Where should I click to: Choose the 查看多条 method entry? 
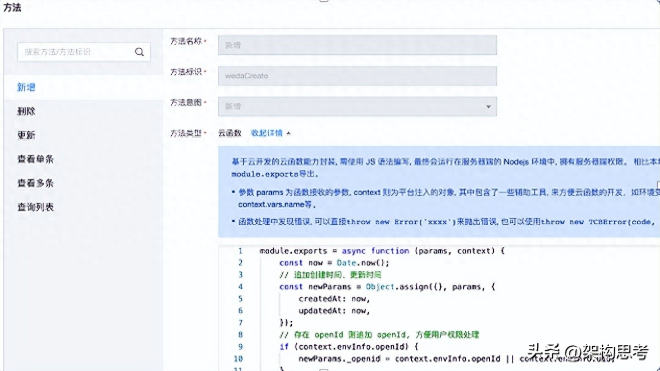[x=36, y=183]
